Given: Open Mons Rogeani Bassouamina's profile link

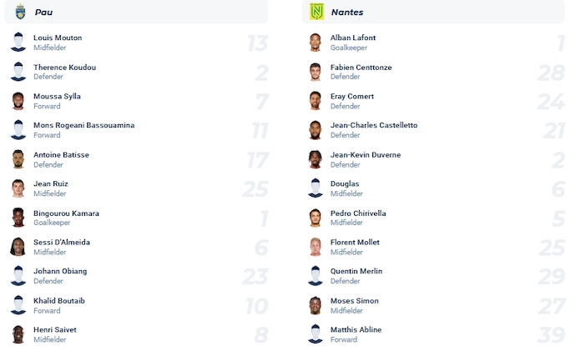Looking at the screenshot, I should (83, 125).
